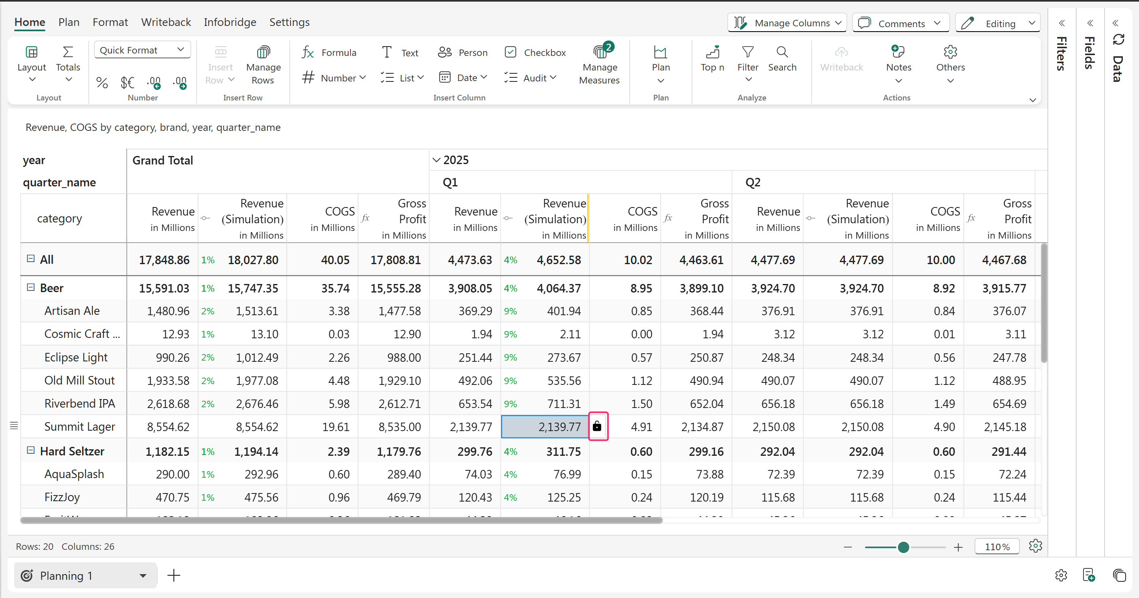Open the Editing mode dropdown
The image size is (1139, 598).
point(998,23)
